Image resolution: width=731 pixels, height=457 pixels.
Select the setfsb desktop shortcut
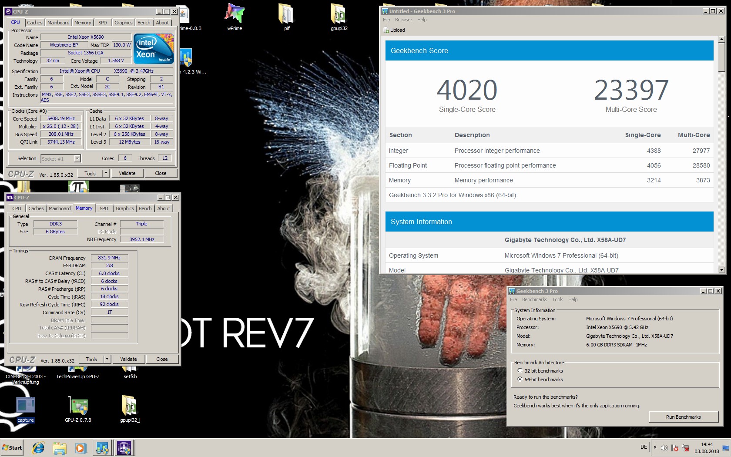pyautogui.click(x=130, y=373)
